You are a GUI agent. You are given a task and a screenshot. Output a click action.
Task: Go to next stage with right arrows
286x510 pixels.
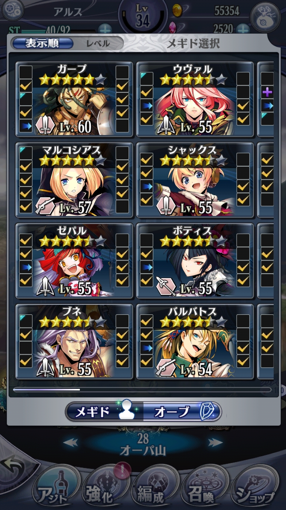(x=215, y=442)
